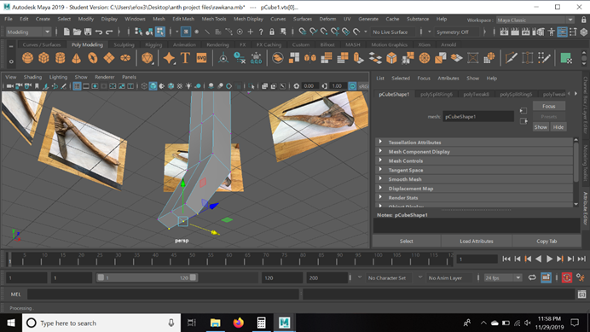
Task: Click the Select button
Action: 407,242
